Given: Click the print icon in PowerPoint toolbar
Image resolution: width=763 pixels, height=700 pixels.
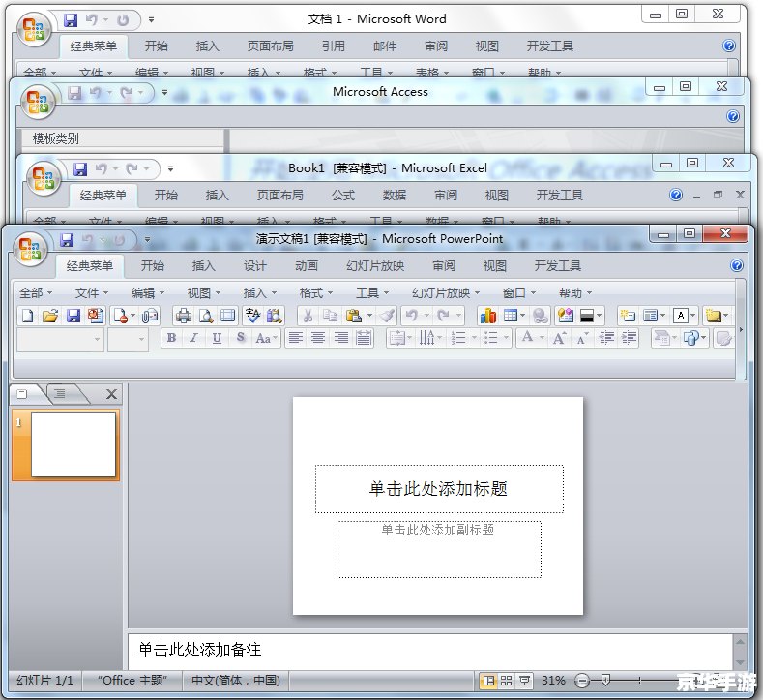Looking at the screenshot, I should (x=184, y=316).
